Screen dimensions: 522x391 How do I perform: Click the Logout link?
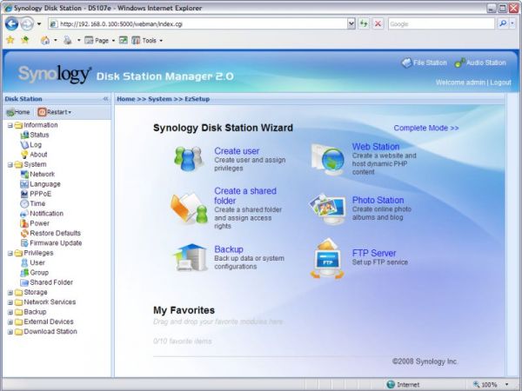click(x=500, y=83)
